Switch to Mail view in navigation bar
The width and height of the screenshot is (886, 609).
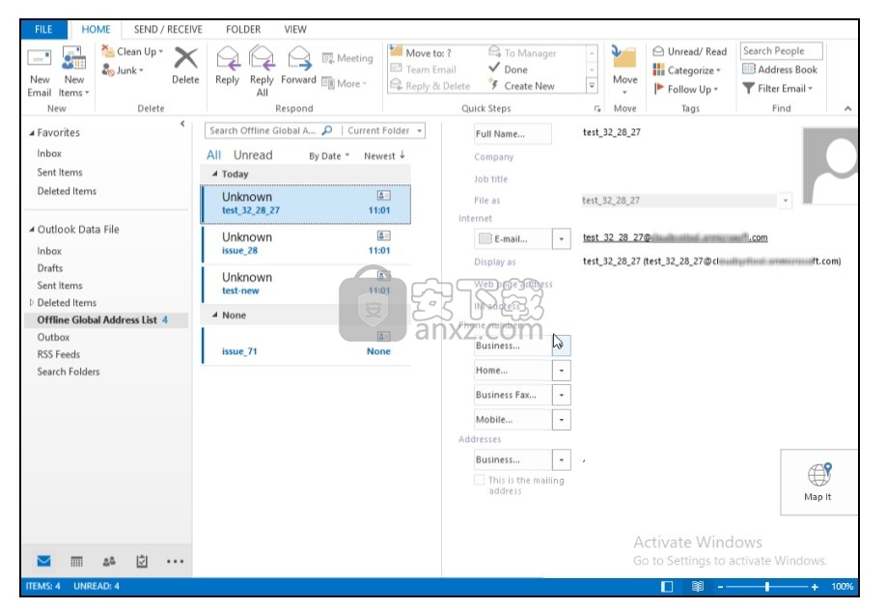point(43,561)
